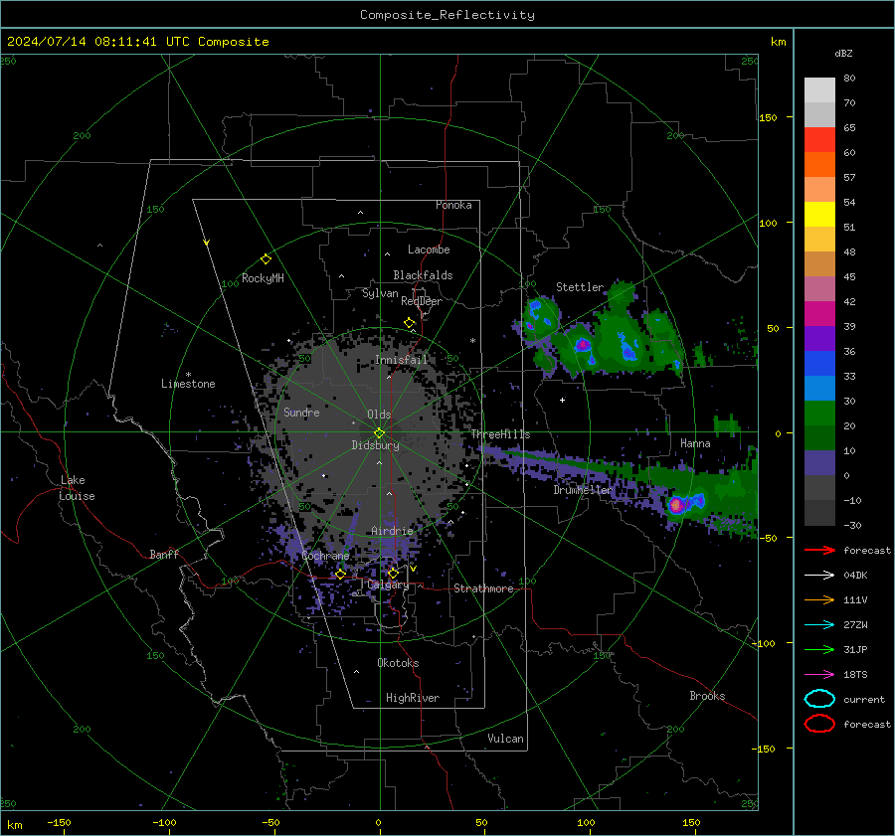Click the RockyMH label

point(263,278)
